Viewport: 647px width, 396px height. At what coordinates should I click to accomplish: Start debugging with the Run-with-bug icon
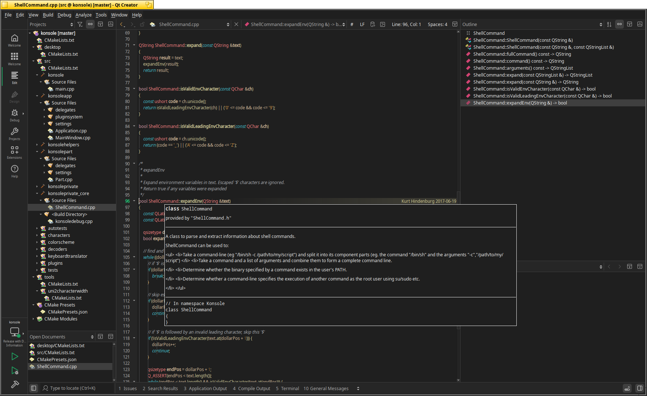click(x=15, y=371)
